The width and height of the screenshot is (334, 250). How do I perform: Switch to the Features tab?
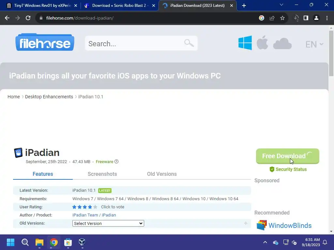click(x=43, y=174)
